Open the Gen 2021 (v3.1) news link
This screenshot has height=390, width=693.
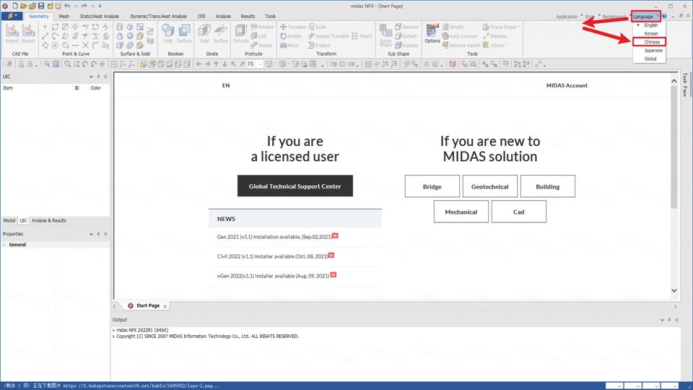[274, 237]
